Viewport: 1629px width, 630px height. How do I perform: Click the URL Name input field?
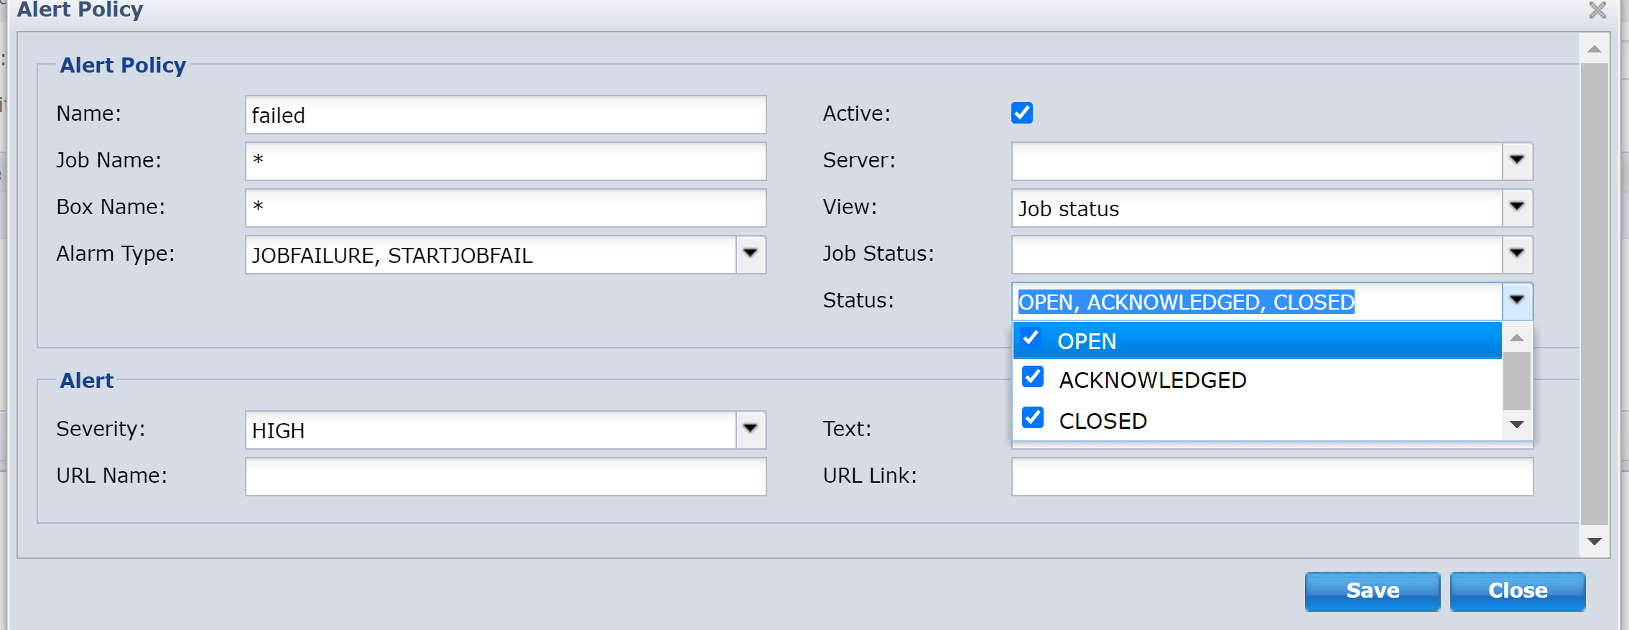[505, 476]
